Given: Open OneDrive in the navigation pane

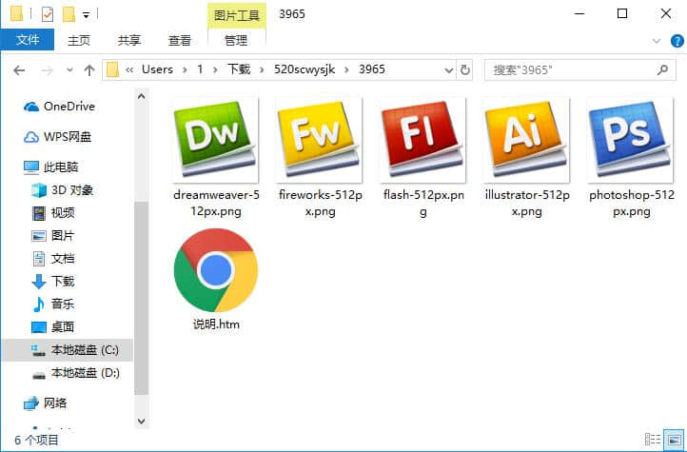Looking at the screenshot, I should point(60,107).
